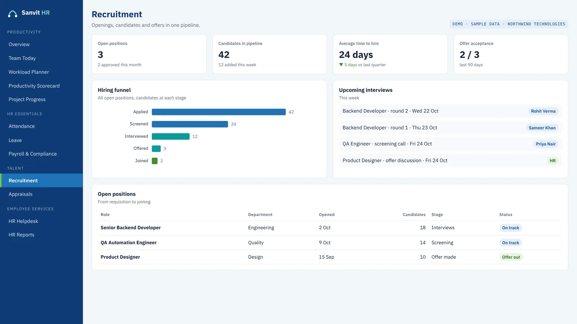577x324 pixels.
Task: Click the Offer acceptance card
Action: pos(511,54)
